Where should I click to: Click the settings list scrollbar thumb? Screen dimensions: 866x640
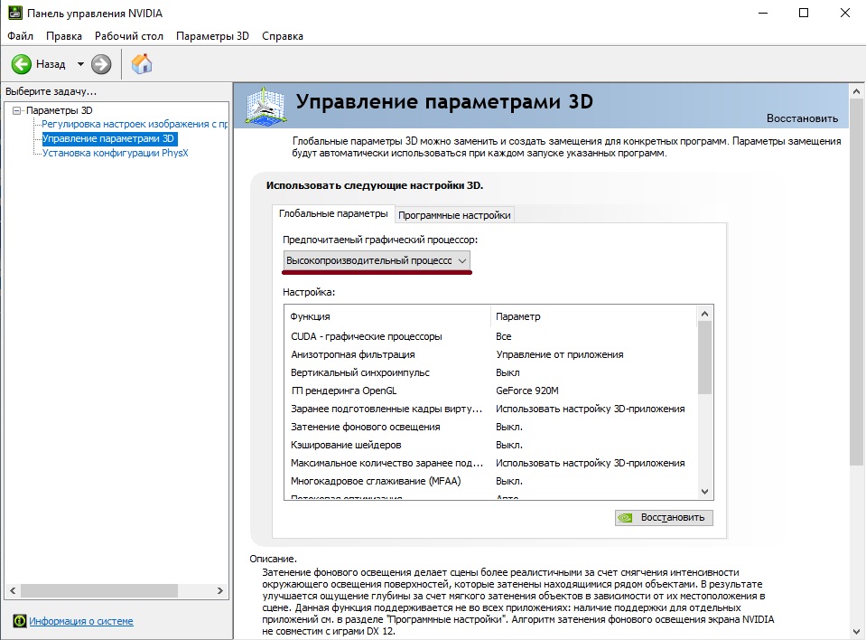[704, 358]
